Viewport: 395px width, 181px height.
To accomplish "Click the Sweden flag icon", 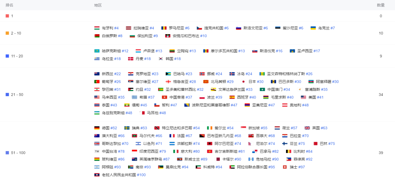I will [127, 128].
